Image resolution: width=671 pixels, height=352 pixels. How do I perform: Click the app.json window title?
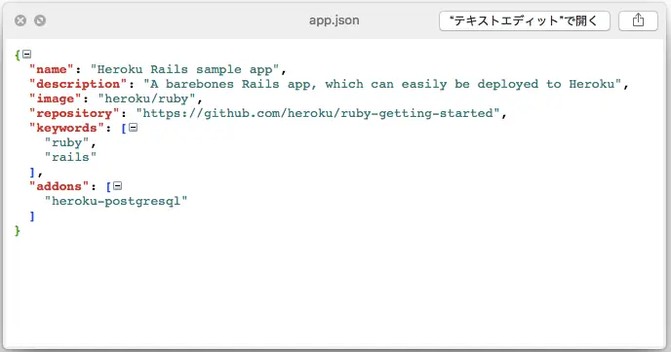pos(335,20)
